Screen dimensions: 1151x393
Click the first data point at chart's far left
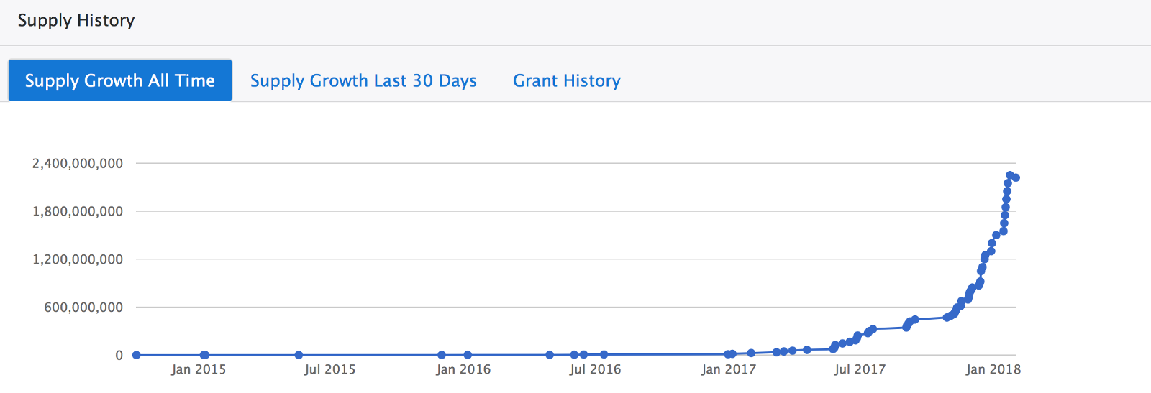137,355
